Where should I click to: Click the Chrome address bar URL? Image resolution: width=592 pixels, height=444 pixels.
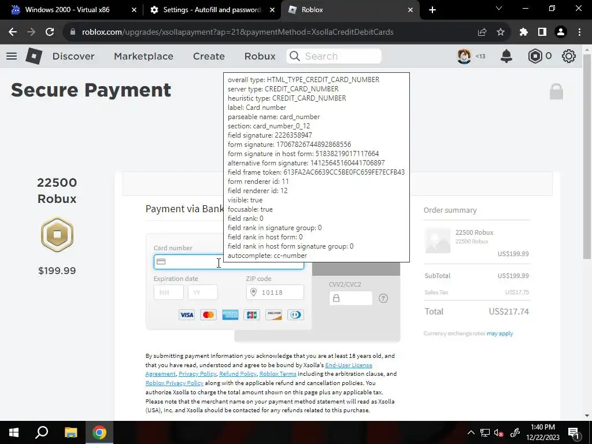(238, 32)
